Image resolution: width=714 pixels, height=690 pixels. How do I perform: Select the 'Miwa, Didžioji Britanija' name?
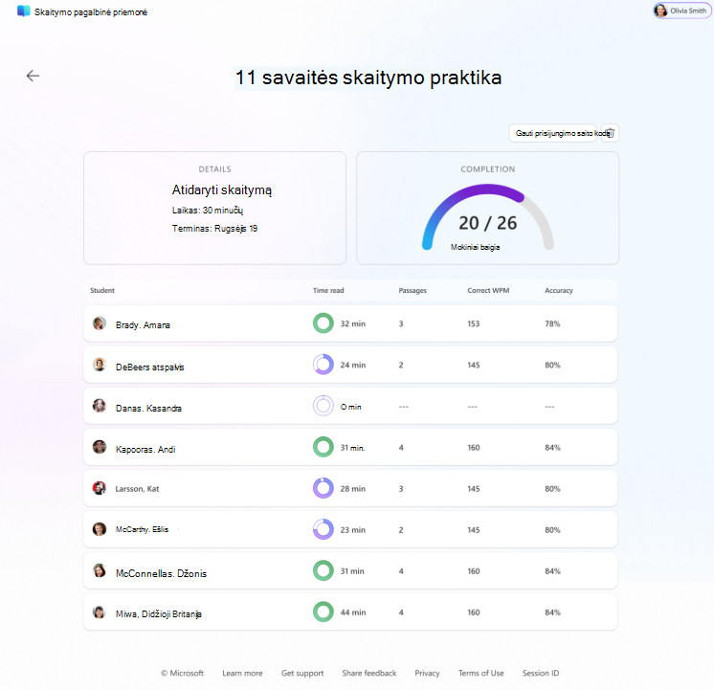159,614
